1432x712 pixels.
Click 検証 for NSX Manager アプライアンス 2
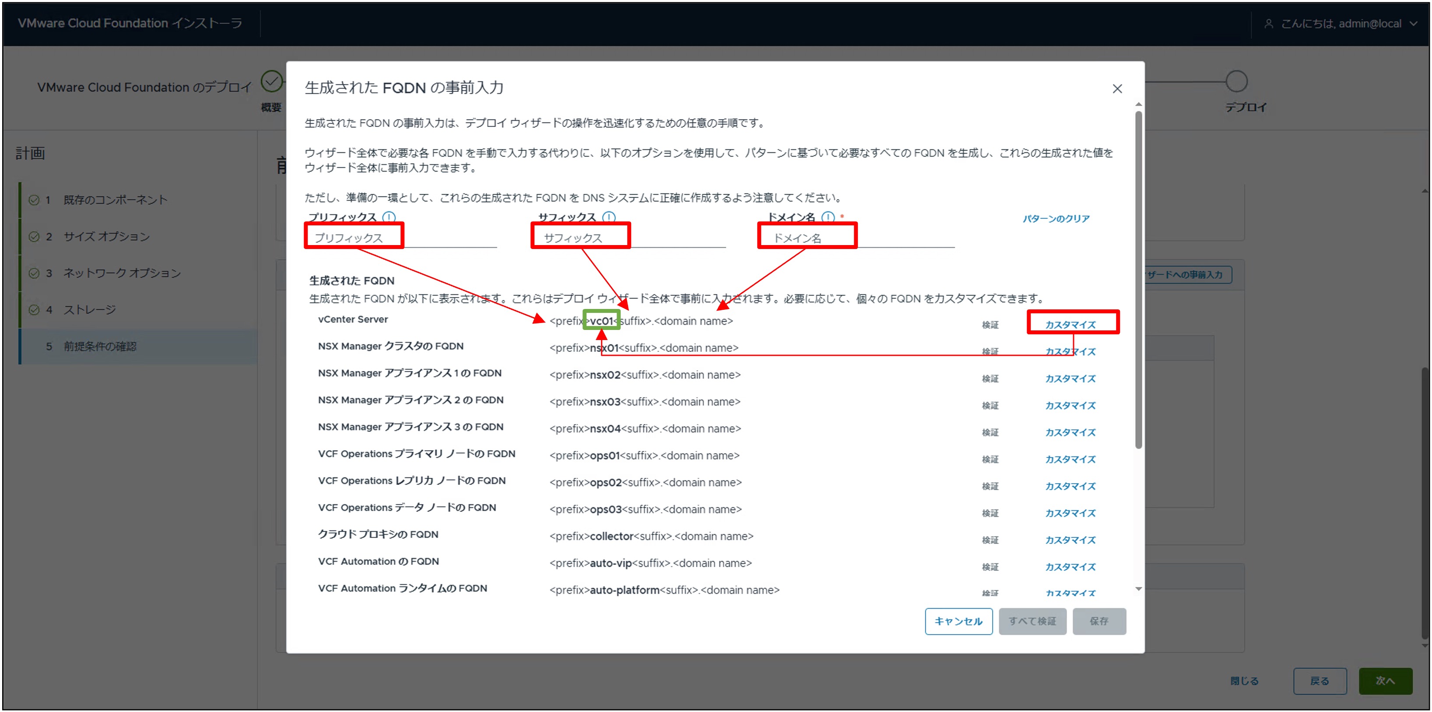[990, 405]
